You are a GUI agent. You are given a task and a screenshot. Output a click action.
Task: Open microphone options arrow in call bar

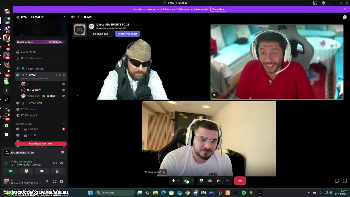tap(179, 181)
